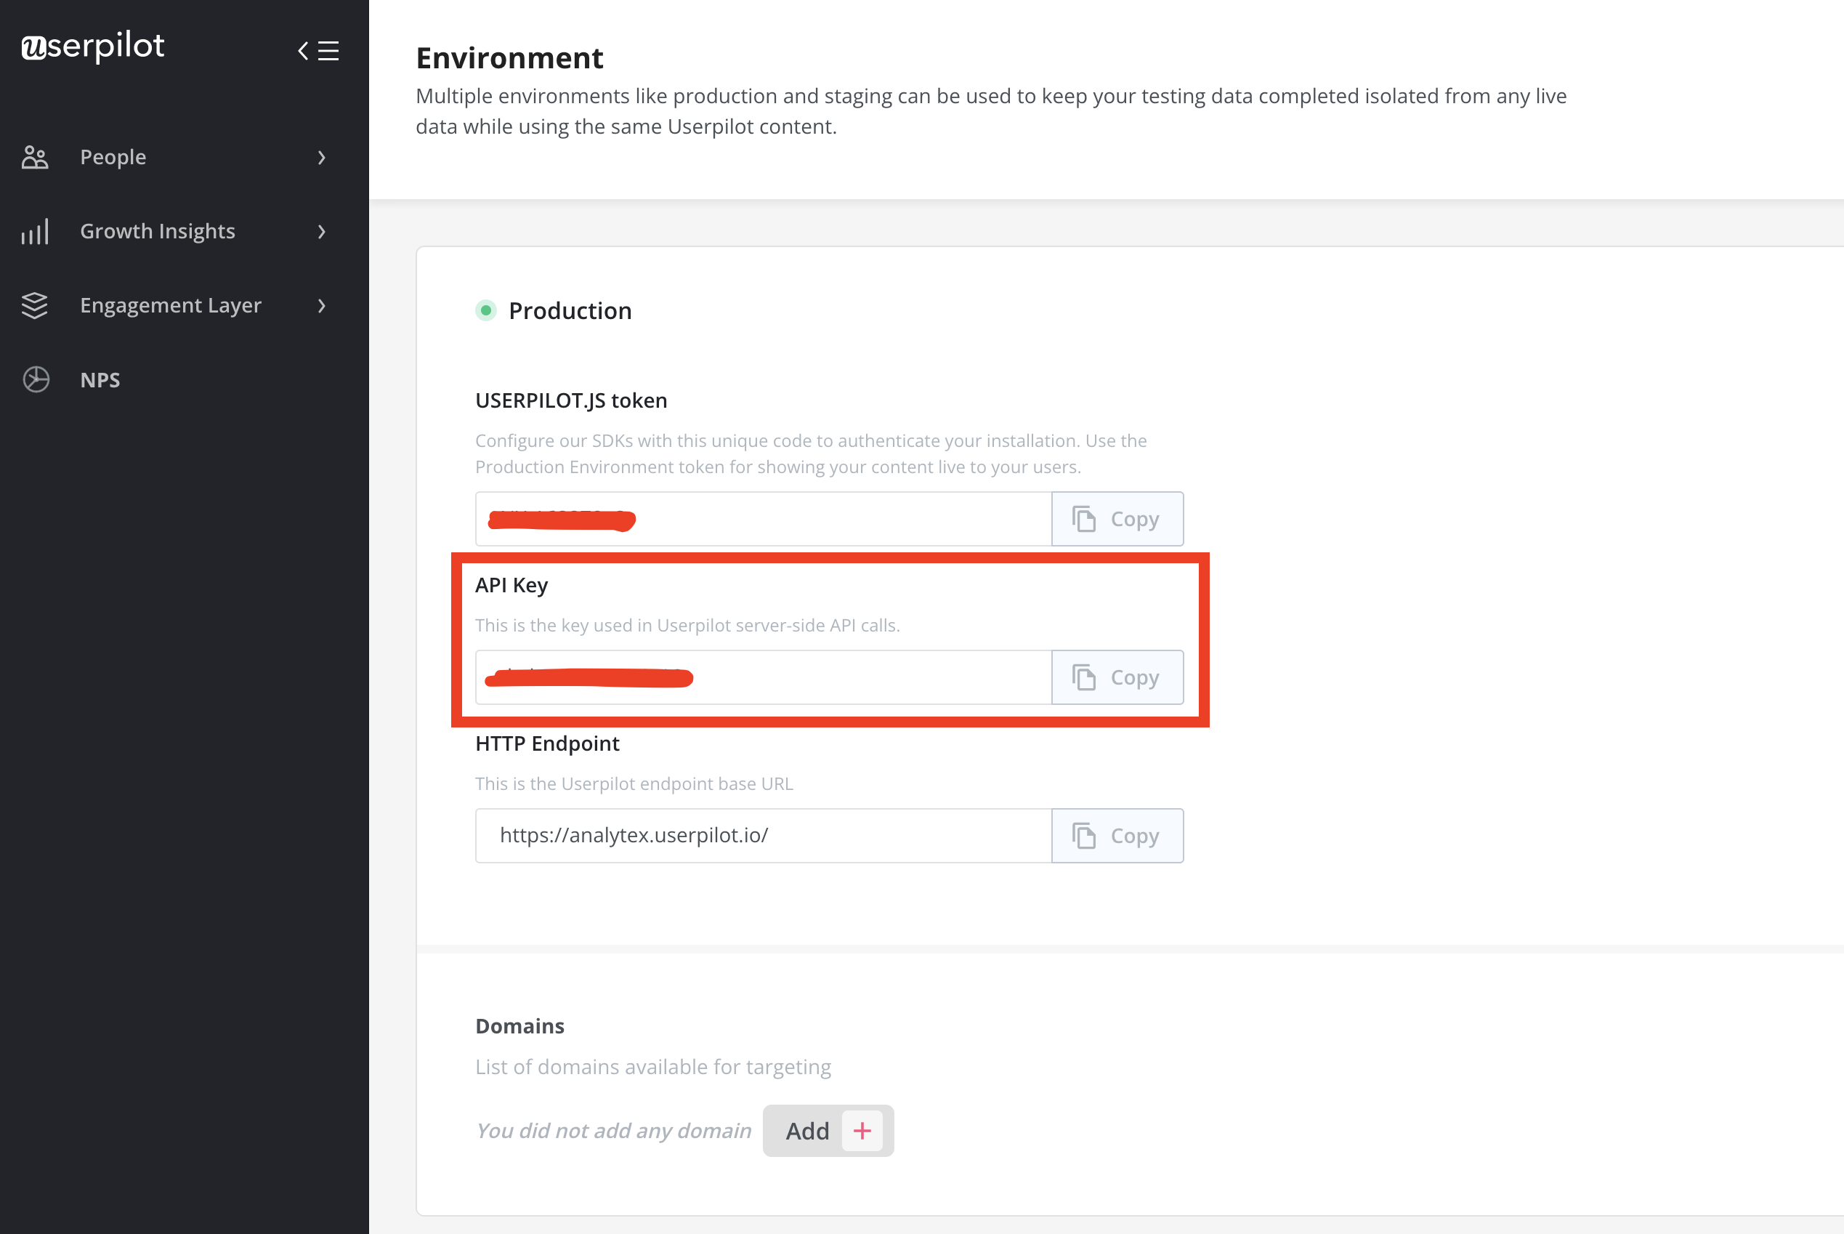Viewport: 1844px width, 1234px height.
Task: Click the NPS gauge icon
Action: pos(36,379)
